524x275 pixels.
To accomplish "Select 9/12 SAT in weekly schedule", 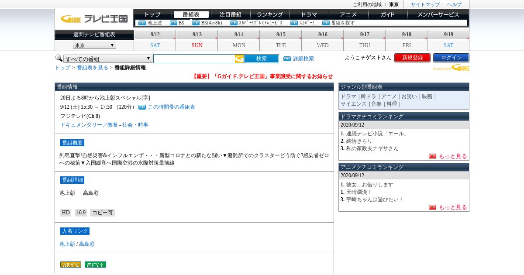I will 155,40.
